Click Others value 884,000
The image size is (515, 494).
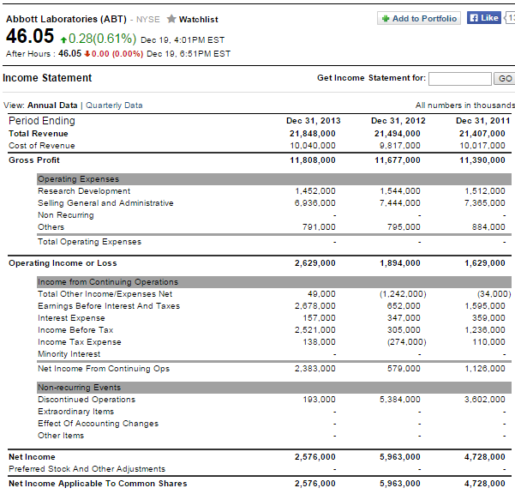pos(488,227)
